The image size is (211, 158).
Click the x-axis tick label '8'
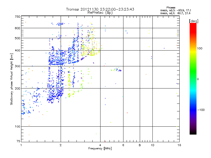140,145
